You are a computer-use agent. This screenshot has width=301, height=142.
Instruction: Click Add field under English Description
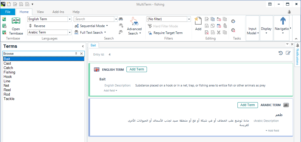tap(110, 91)
